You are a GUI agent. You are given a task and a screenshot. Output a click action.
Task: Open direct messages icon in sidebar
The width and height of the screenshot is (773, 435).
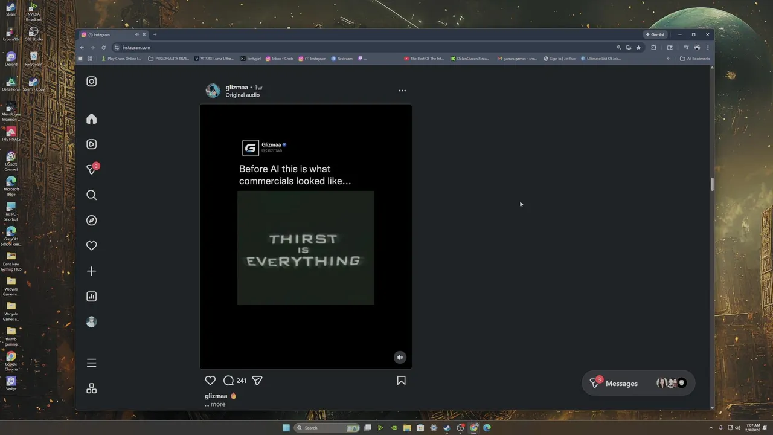click(92, 169)
